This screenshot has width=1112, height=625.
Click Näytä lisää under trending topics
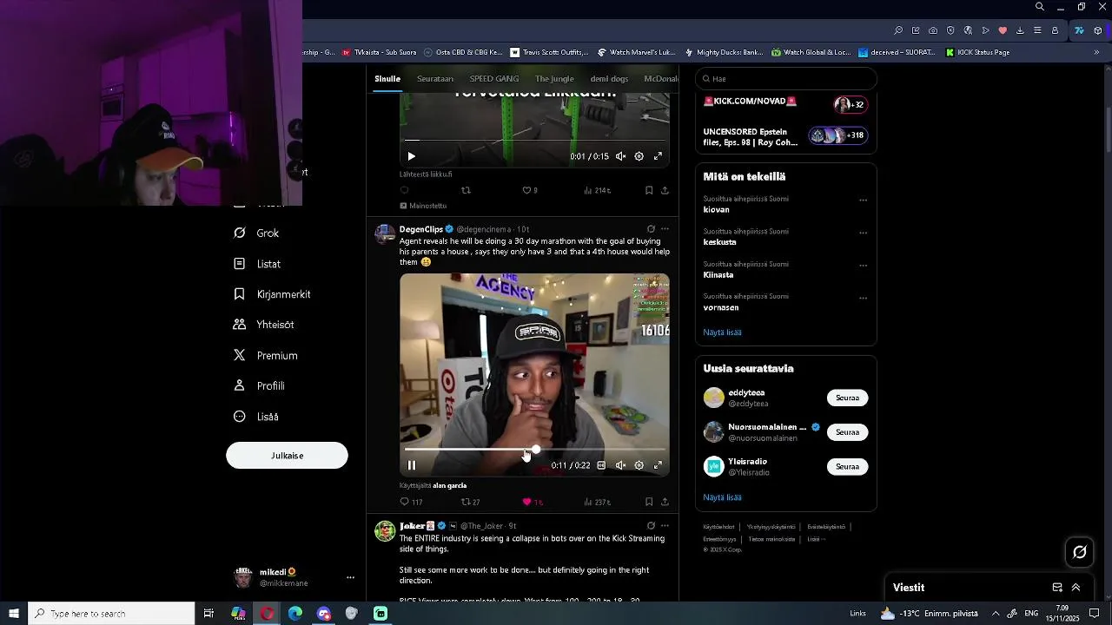coord(722,332)
